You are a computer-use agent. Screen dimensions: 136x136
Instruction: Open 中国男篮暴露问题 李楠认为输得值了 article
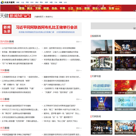pyautogui.click(x=17, y=134)
